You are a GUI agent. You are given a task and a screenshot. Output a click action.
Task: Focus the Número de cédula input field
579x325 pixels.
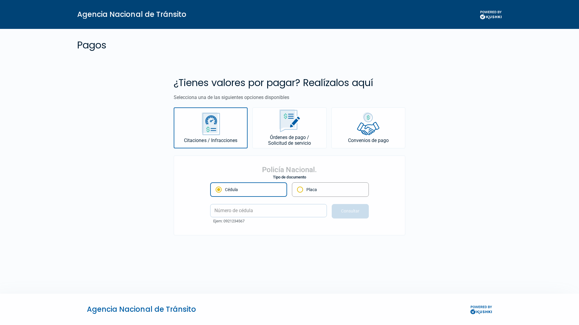tap(268, 211)
